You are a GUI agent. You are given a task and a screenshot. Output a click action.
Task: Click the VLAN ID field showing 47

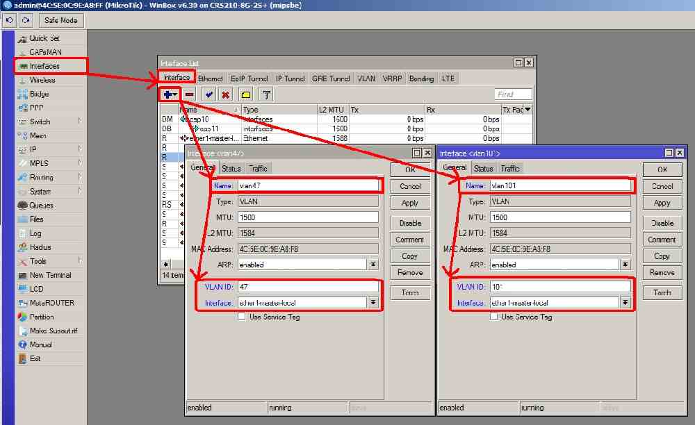tap(307, 286)
